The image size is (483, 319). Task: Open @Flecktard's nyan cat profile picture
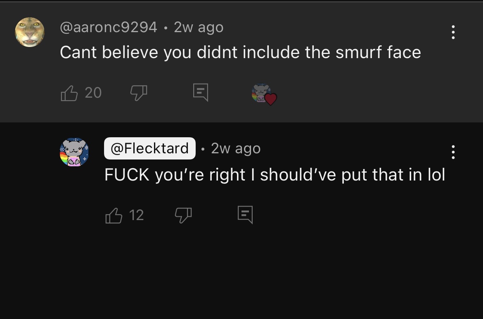click(74, 152)
